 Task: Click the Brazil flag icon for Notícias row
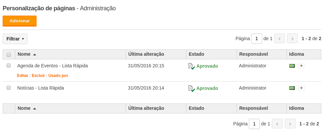click(x=292, y=88)
